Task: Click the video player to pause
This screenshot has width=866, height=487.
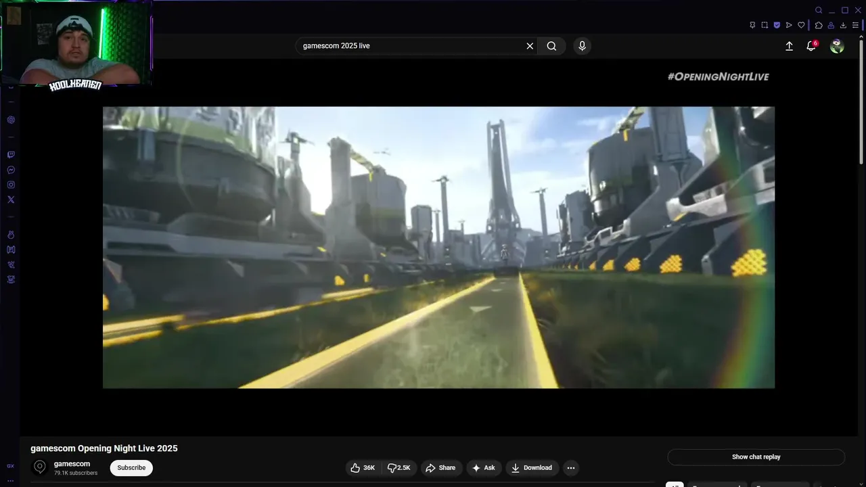Action: click(438, 248)
